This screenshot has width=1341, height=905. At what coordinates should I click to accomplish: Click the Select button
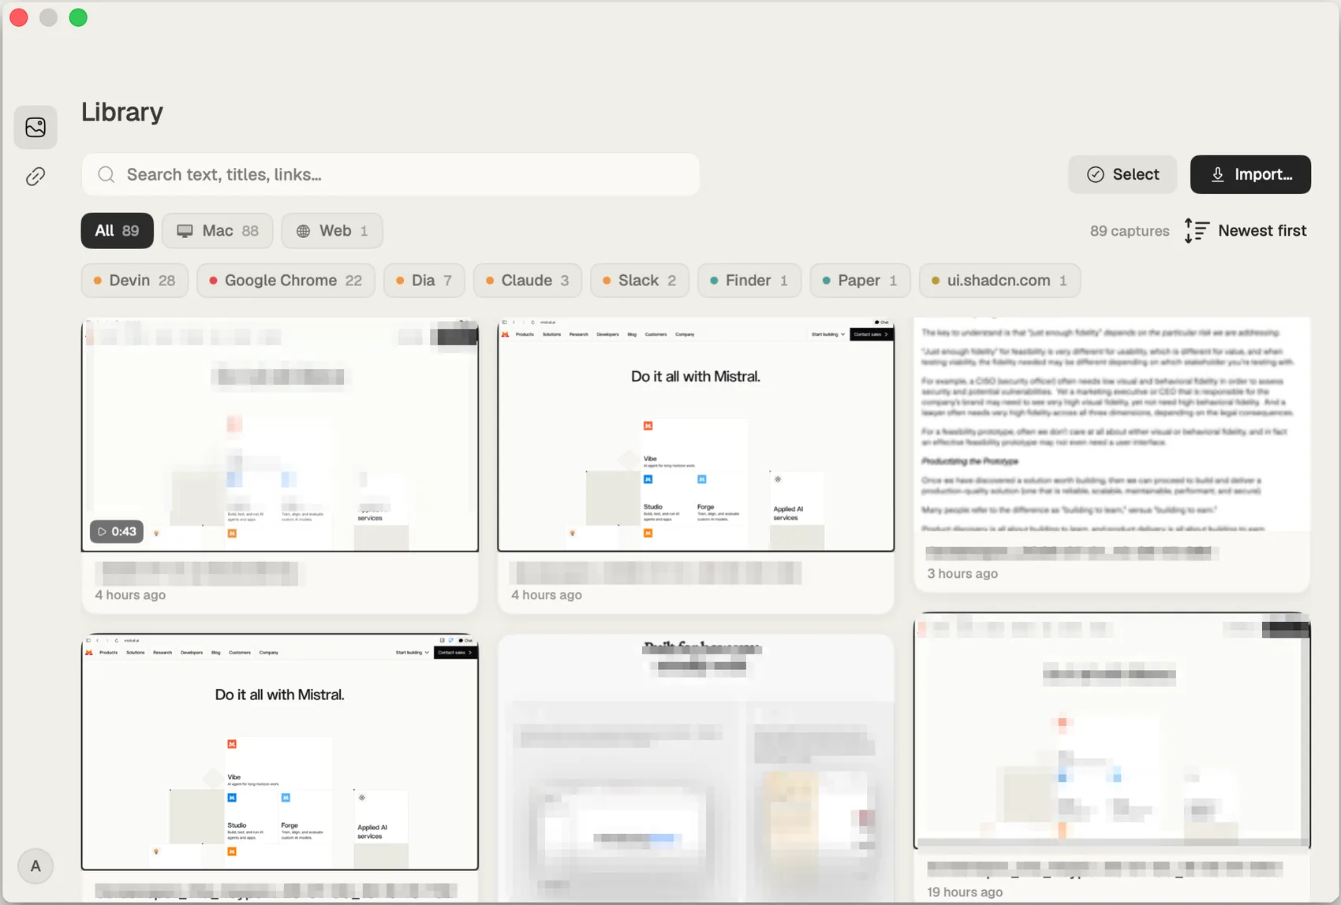[x=1122, y=174]
